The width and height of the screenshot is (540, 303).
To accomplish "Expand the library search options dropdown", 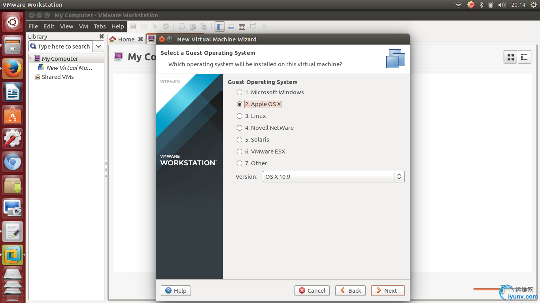I will (98, 46).
